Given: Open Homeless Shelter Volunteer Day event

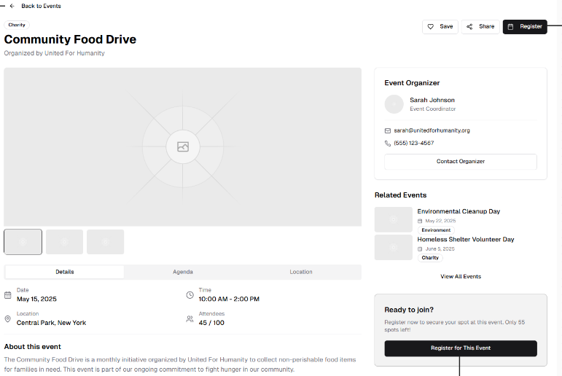Looking at the screenshot, I should click(465, 239).
